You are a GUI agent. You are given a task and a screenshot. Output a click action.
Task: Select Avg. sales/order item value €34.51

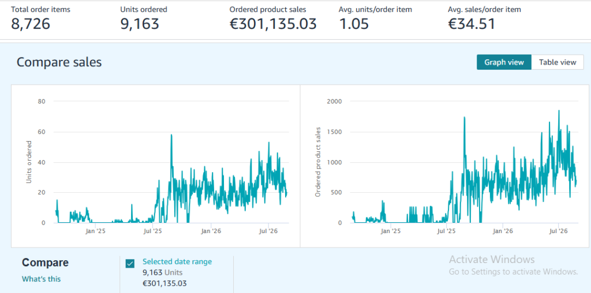click(471, 24)
